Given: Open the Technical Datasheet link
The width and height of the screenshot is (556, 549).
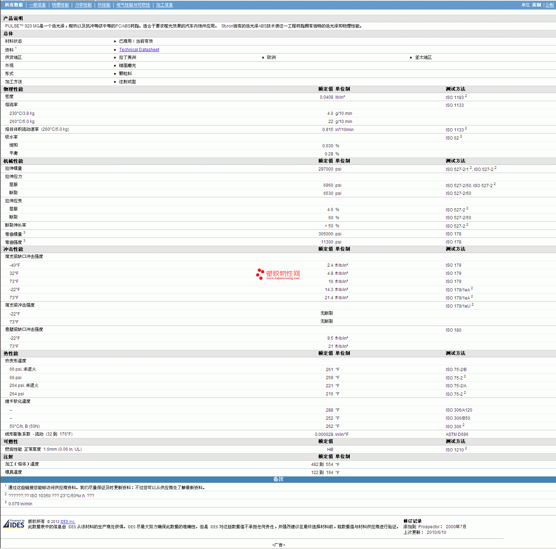Looking at the screenshot, I should coord(139,50).
